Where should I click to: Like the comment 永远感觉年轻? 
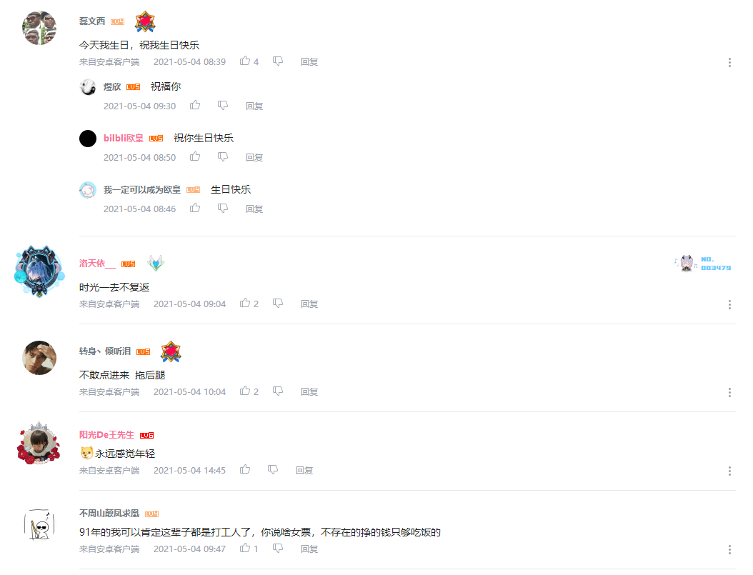coord(245,469)
